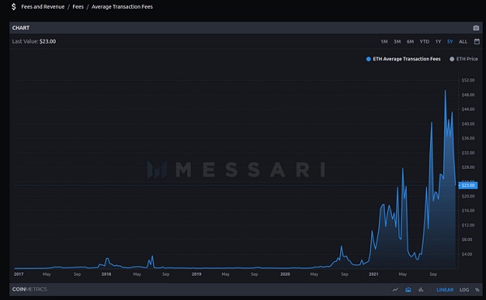
Task: Switch scale to LINEAR
Action: (445, 289)
